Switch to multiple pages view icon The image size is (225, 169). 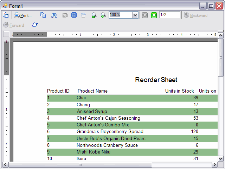pyautogui.click(x=74, y=15)
